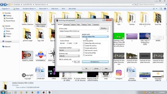
Task: Open the WinRAR taskbar icon
Action: 49,92
